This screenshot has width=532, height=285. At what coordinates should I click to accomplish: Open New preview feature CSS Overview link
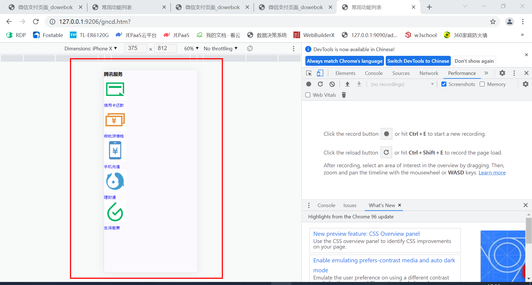[x=366, y=234]
